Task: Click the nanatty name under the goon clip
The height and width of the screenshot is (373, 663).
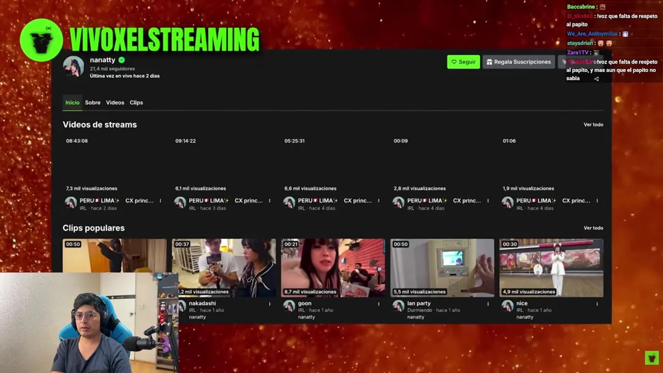Action: tap(306, 317)
